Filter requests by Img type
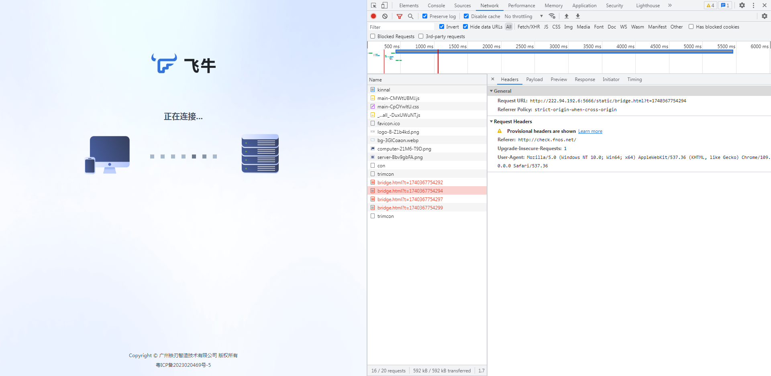The height and width of the screenshot is (376, 771). point(568,27)
